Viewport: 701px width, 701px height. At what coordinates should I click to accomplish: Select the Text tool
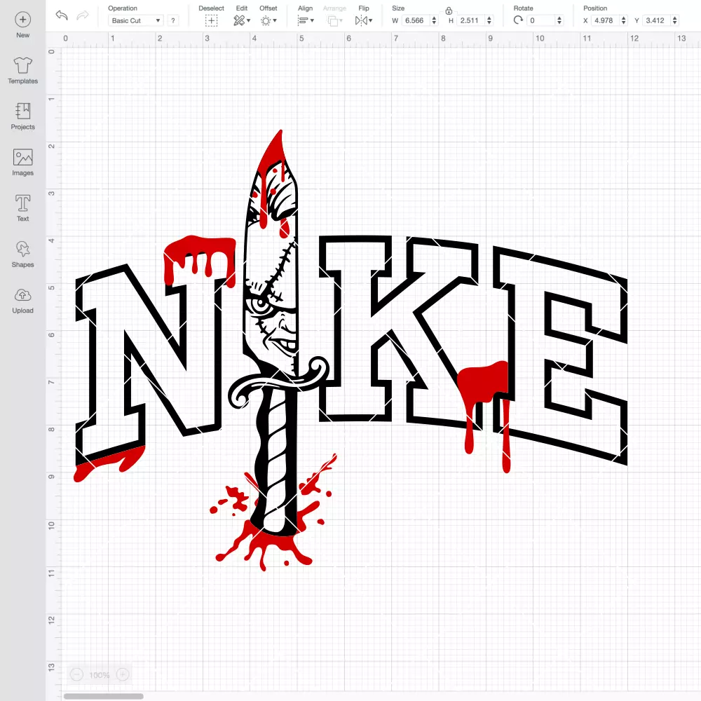tap(22, 208)
